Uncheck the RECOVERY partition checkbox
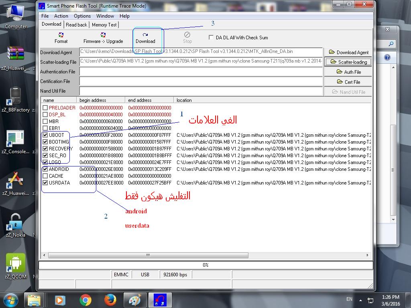Screen dimensions: 411x308 45,148
